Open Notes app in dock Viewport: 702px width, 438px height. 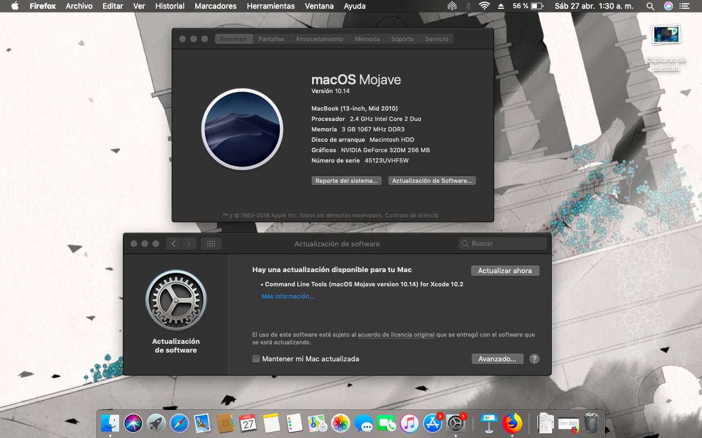click(271, 423)
